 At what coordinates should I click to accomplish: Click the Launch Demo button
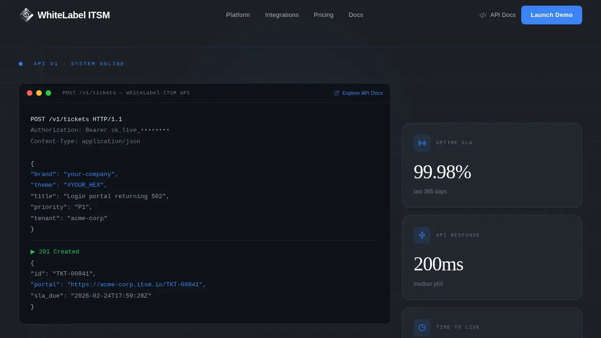point(552,15)
